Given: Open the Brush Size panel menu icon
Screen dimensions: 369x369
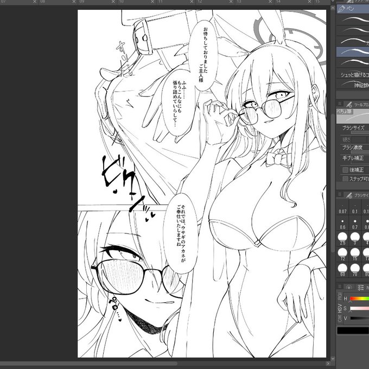Looking at the screenshot, I should (x=340, y=194).
